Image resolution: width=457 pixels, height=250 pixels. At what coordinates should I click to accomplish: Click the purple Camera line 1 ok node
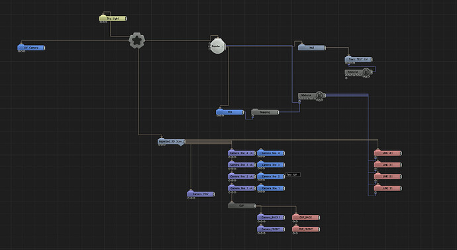pos(242,188)
